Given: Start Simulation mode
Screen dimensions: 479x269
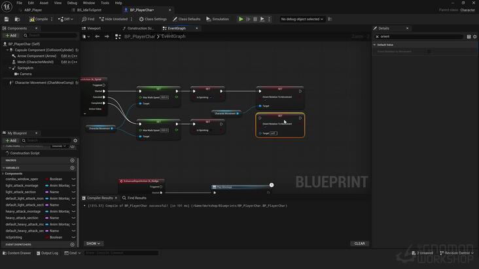Looking at the screenshot, I should (x=217, y=19).
